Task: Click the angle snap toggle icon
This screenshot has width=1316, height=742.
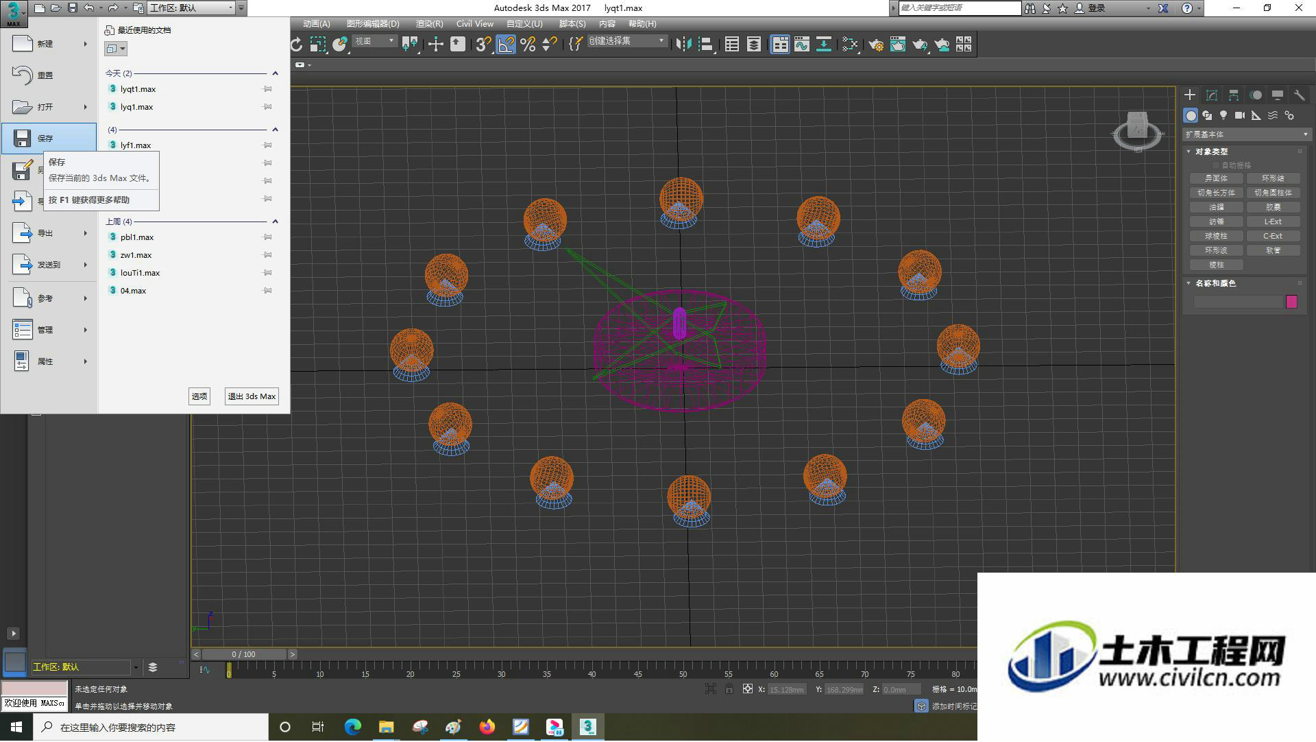Action: (x=505, y=45)
